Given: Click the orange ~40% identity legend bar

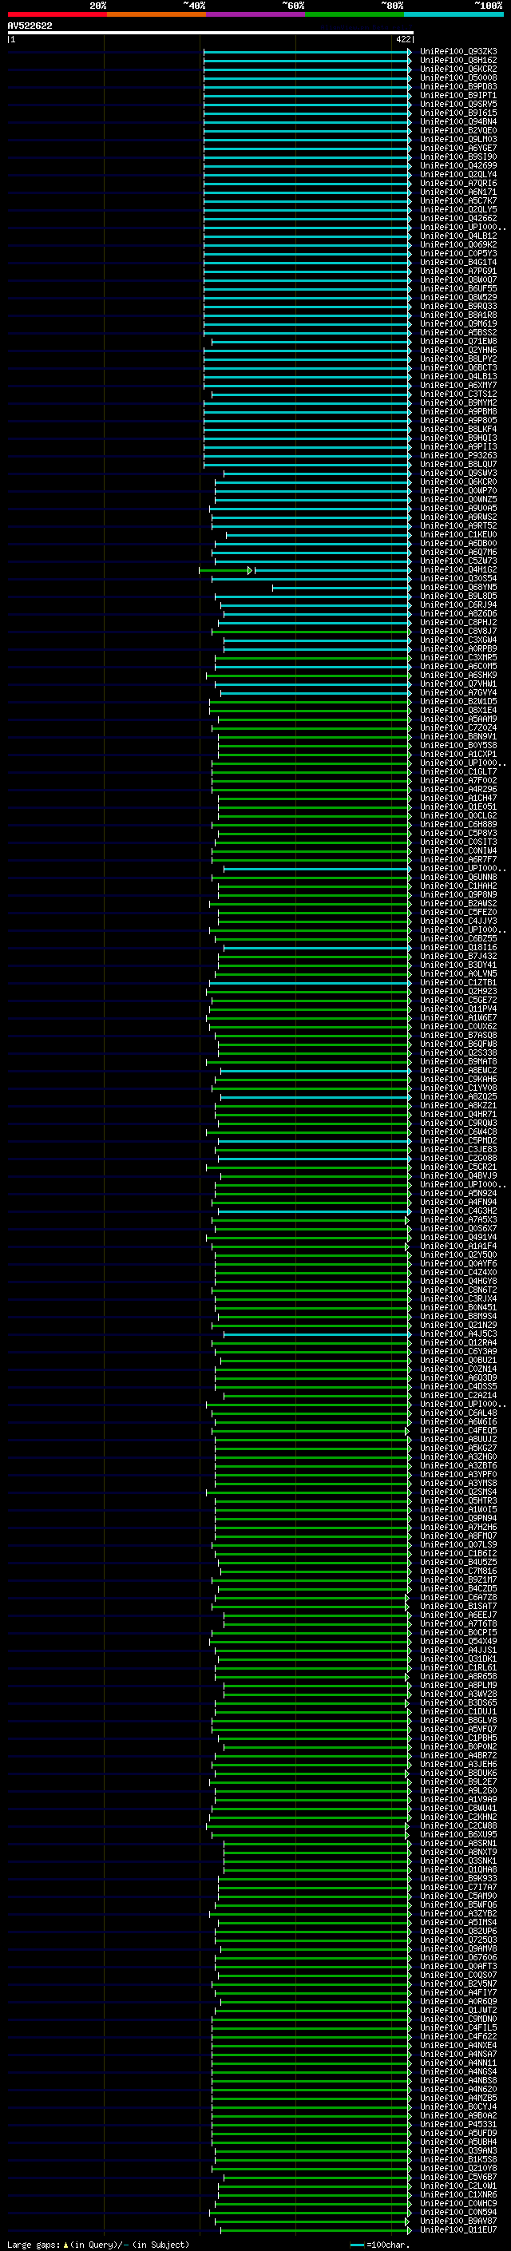Looking at the screenshot, I should coord(156,14).
